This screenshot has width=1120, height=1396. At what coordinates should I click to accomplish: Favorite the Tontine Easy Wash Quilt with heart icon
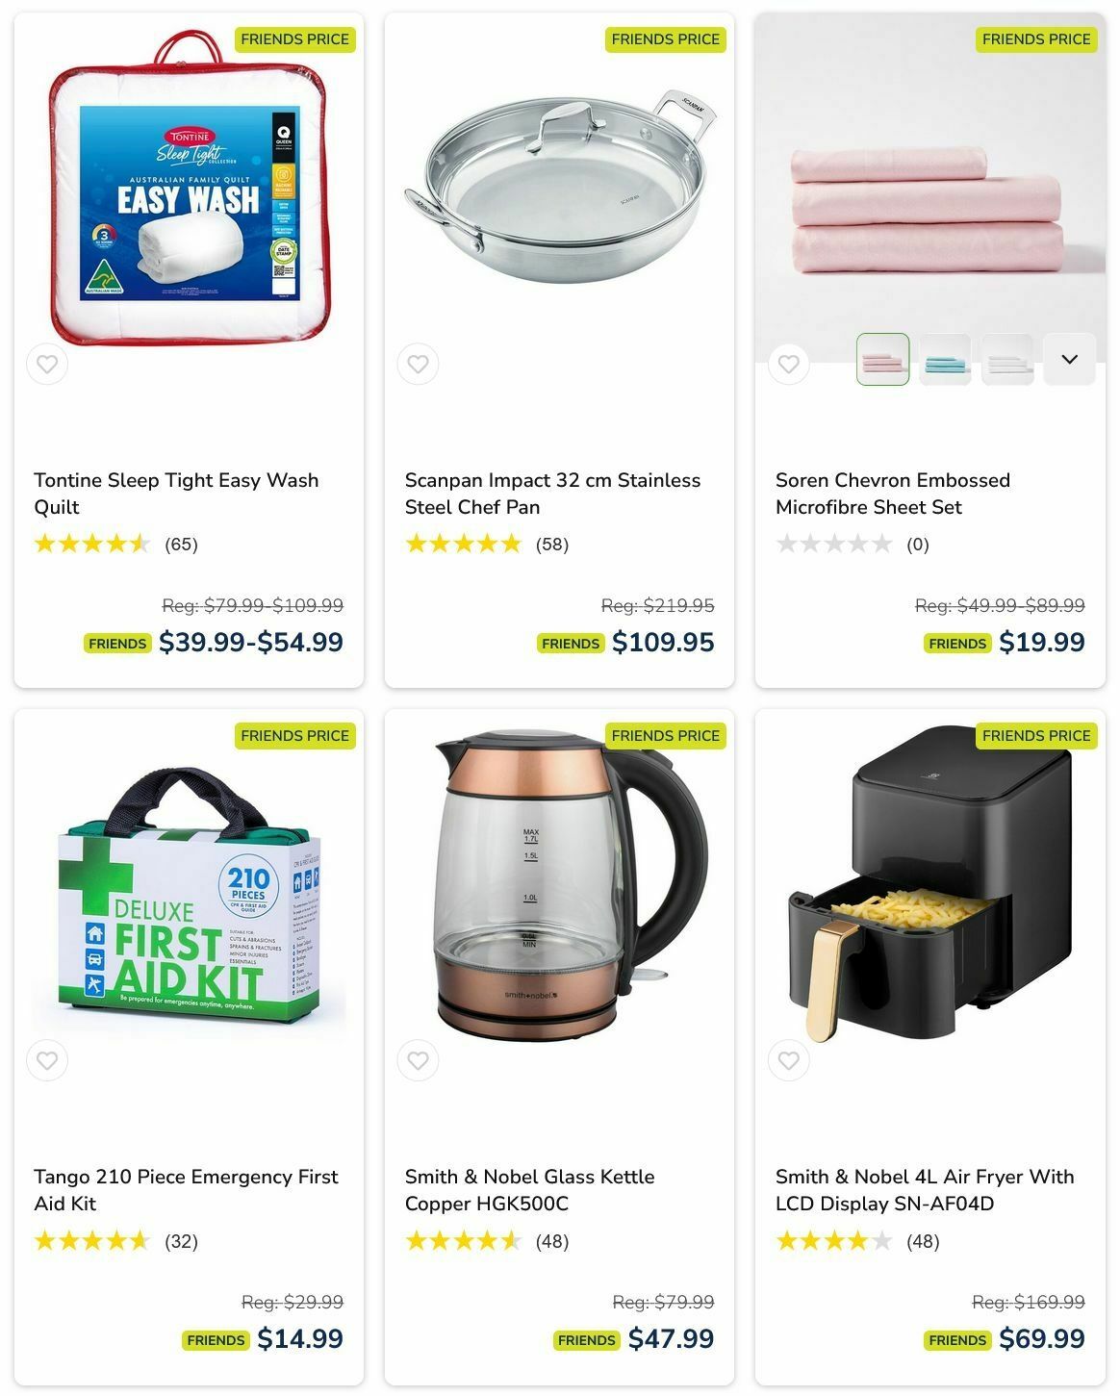click(x=47, y=365)
